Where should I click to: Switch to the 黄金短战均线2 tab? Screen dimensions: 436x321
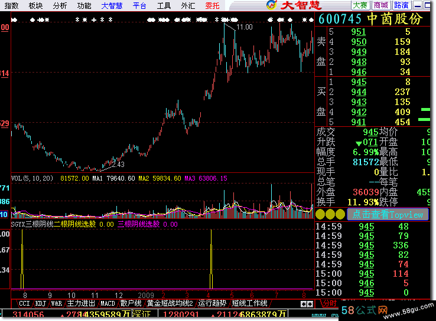[170, 303]
